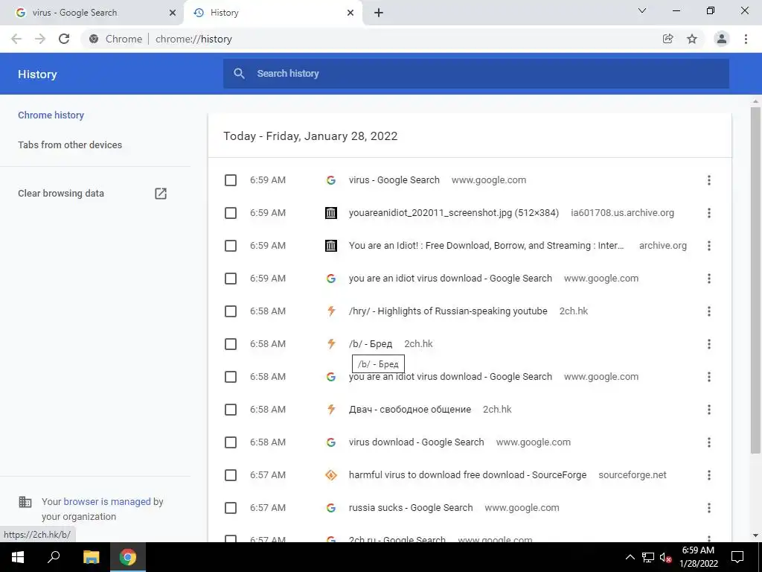Viewport: 762px width, 572px height.
Task: Open the 'Двач - свободное общение' history entry
Action: tap(410, 410)
